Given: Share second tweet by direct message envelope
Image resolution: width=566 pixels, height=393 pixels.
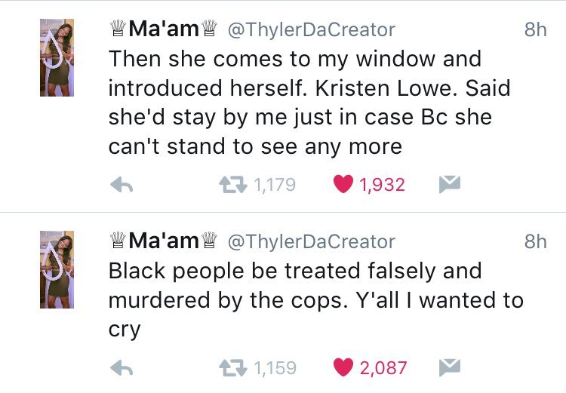Looking at the screenshot, I should [450, 368].
